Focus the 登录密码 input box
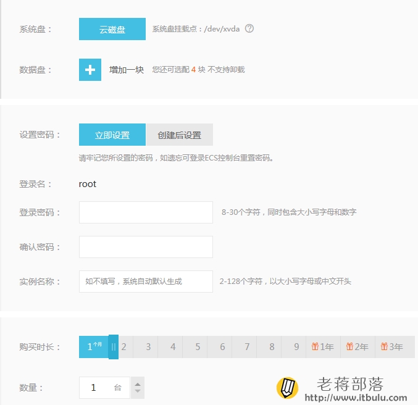 [x=146, y=212]
